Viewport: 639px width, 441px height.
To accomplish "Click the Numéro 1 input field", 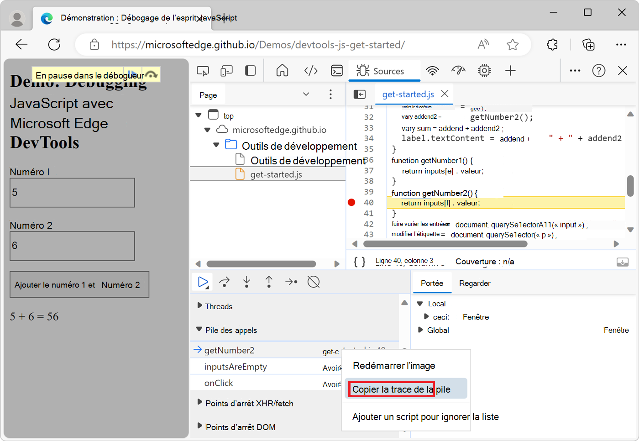I will pos(72,192).
